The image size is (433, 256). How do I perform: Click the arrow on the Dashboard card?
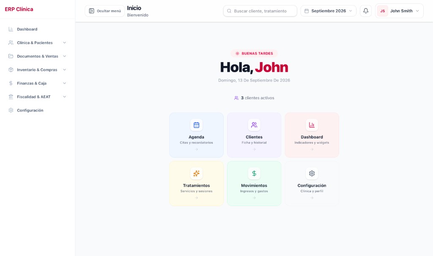coord(312,150)
